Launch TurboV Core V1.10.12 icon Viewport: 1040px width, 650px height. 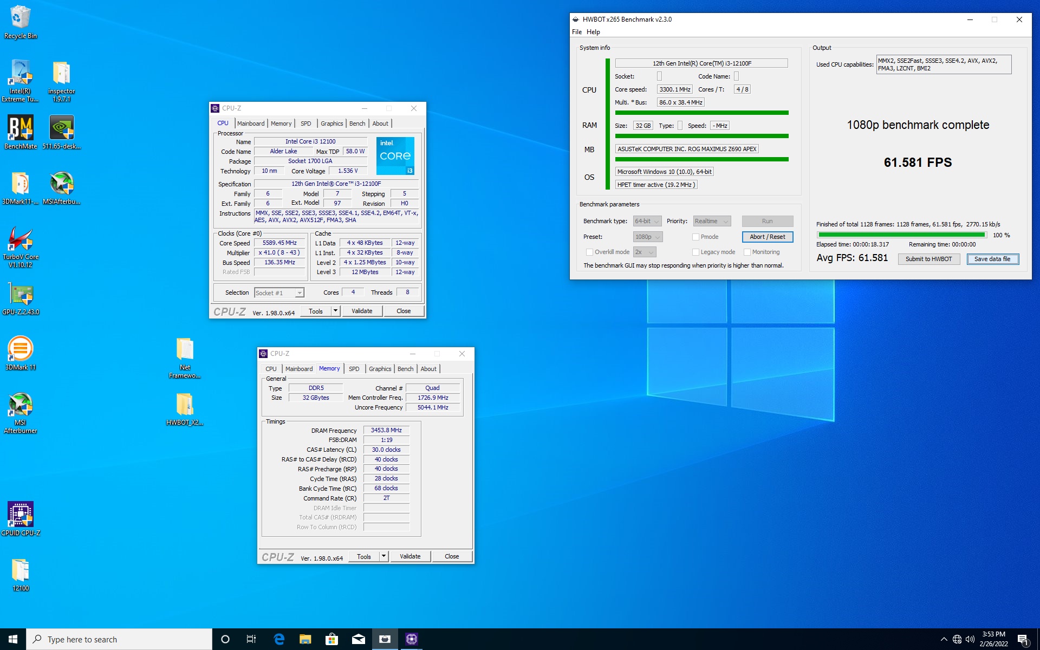[21, 247]
